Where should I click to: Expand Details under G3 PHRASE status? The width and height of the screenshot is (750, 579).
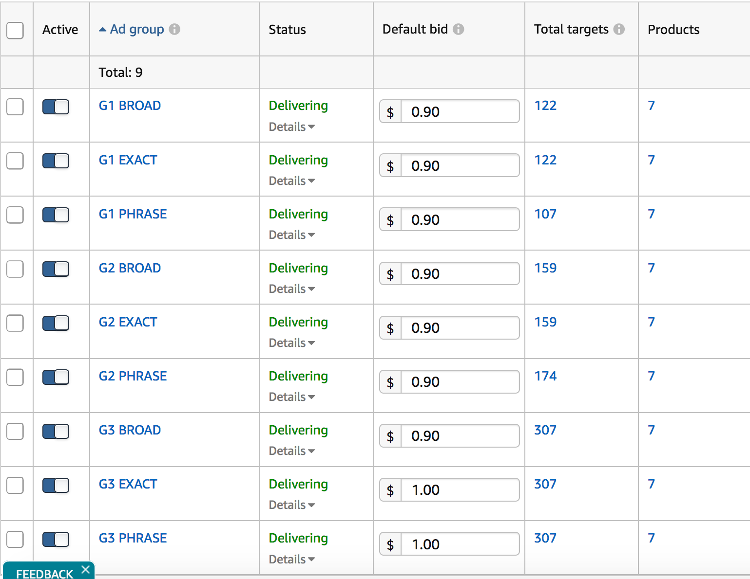[292, 560]
